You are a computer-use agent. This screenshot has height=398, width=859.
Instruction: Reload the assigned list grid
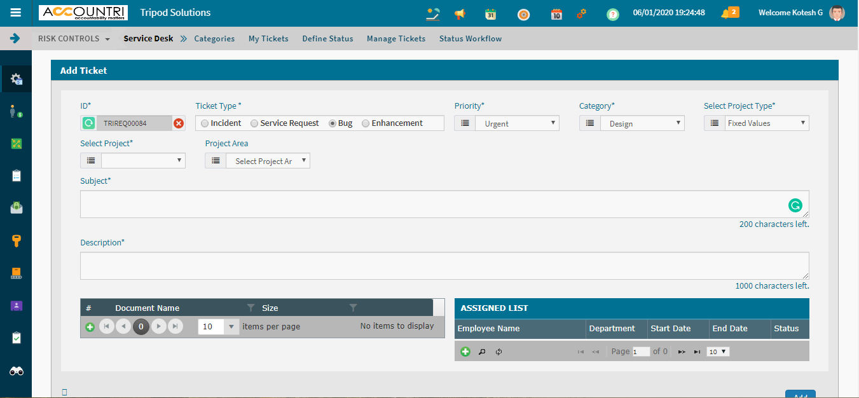pyautogui.click(x=499, y=352)
